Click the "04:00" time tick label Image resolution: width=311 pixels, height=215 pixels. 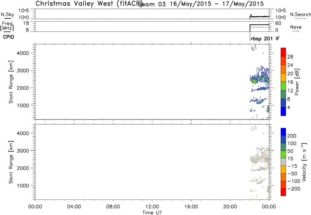[74, 207]
